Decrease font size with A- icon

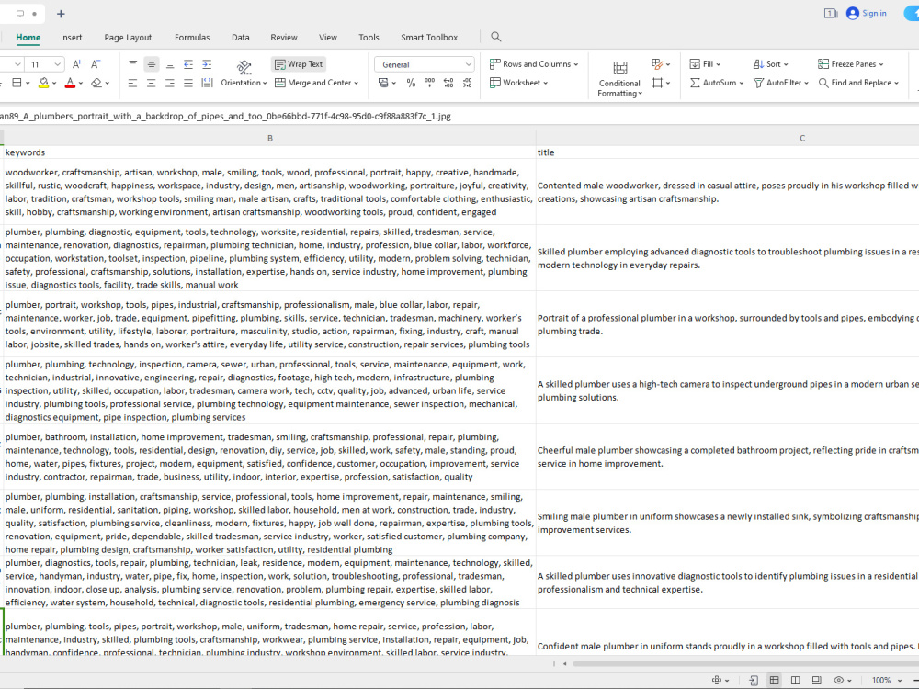coord(96,64)
